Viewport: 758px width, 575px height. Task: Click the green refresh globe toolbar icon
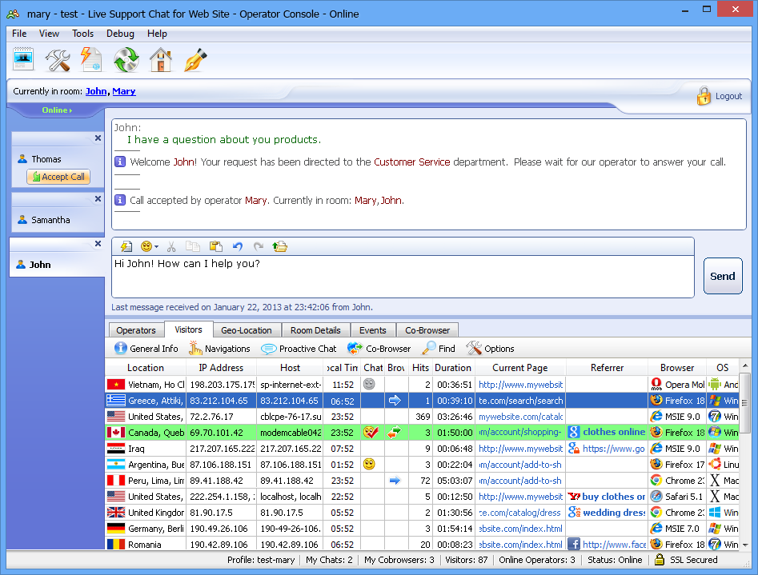coord(126,60)
